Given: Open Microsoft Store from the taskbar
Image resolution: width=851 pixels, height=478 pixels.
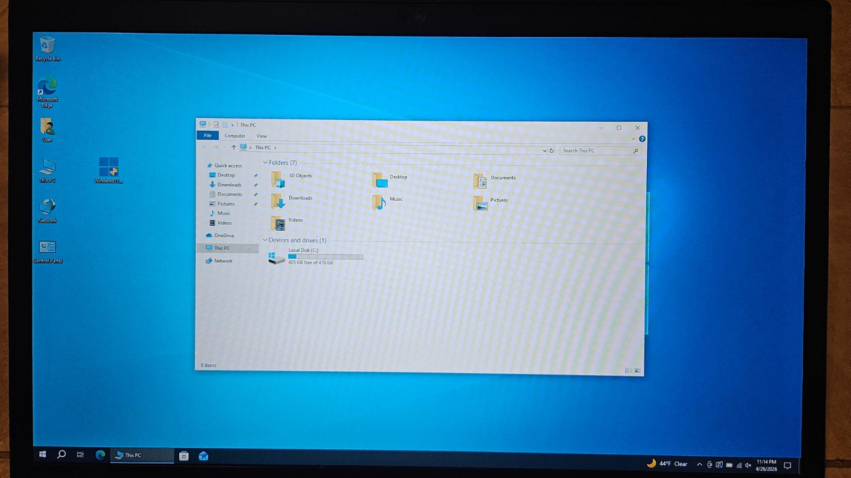Looking at the screenshot, I should point(183,456).
